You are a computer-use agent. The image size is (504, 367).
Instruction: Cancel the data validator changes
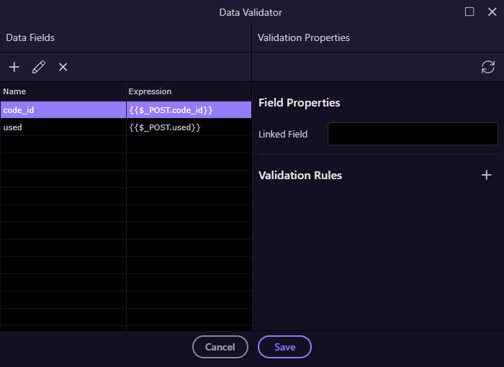(x=220, y=347)
